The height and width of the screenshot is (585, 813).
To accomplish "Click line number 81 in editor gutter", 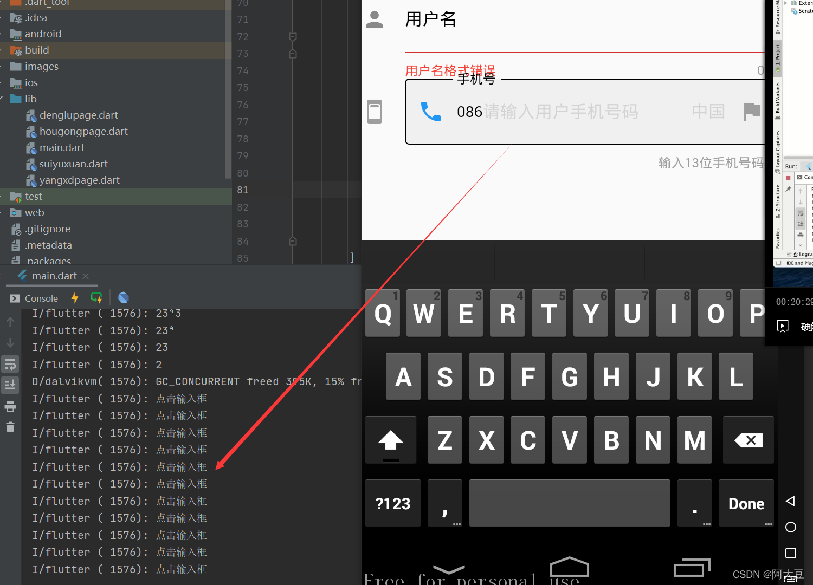I will click(x=243, y=190).
